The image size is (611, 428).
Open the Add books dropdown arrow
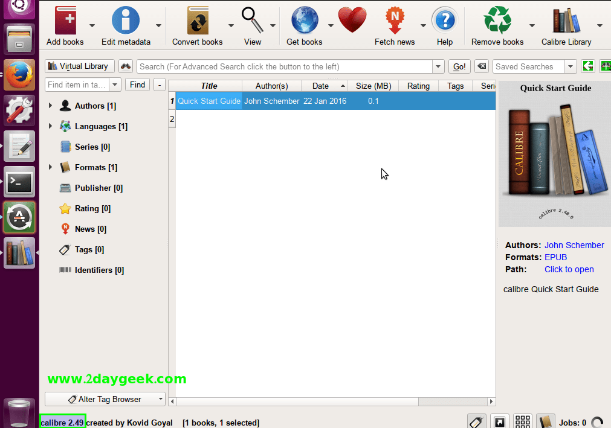tap(92, 26)
